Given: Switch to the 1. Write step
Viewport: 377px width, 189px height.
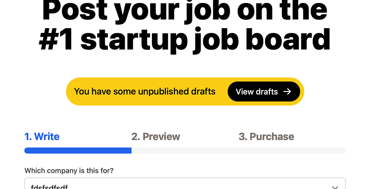Looking at the screenshot, I should pyautogui.click(x=42, y=136).
